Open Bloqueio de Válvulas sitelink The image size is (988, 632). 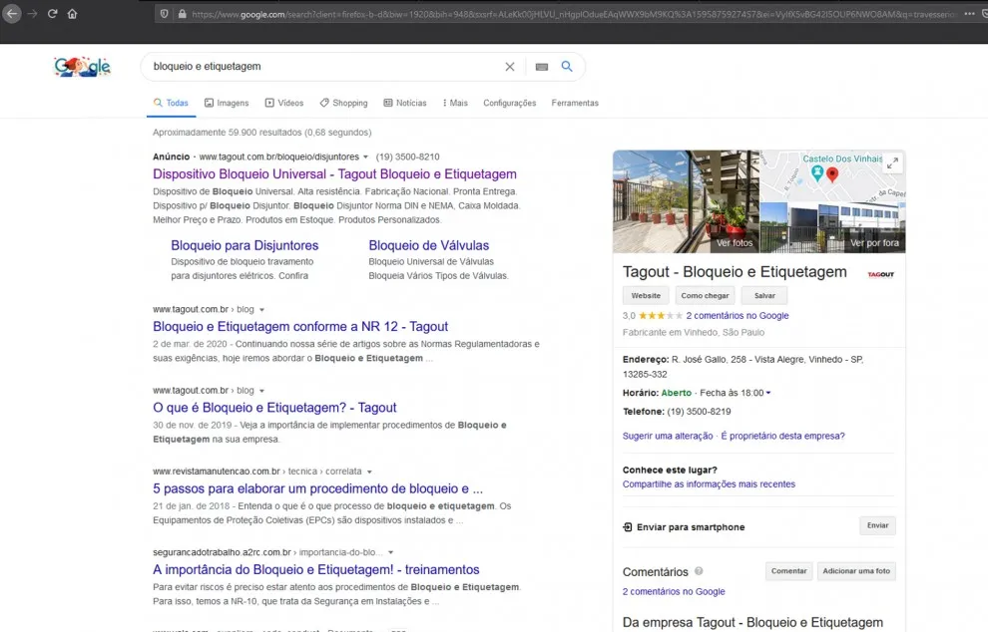pyautogui.click(x=428, y=245)
